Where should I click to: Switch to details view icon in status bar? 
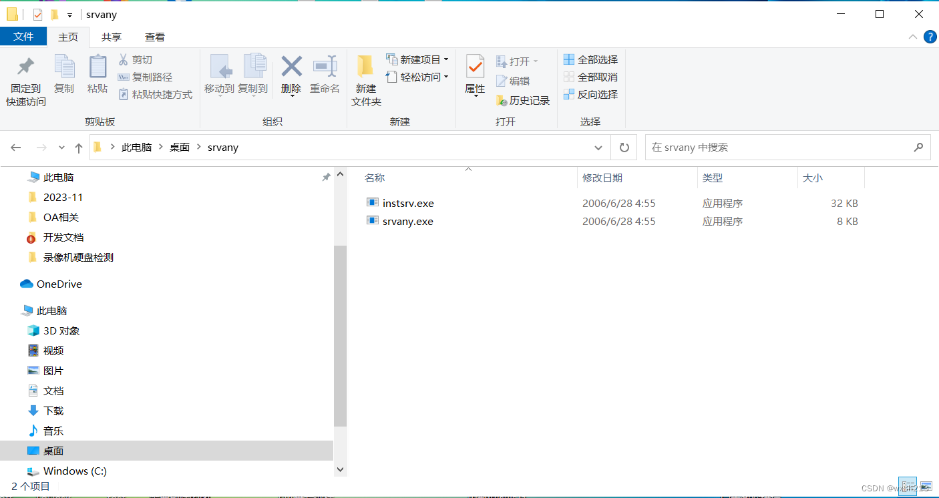tap(908, 486)
